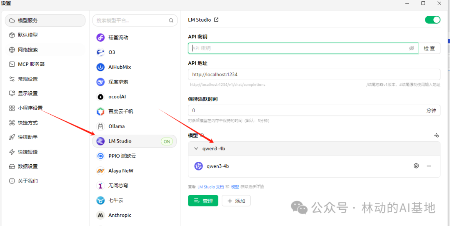Click the ON badge on LM Studio

[167, 142]
